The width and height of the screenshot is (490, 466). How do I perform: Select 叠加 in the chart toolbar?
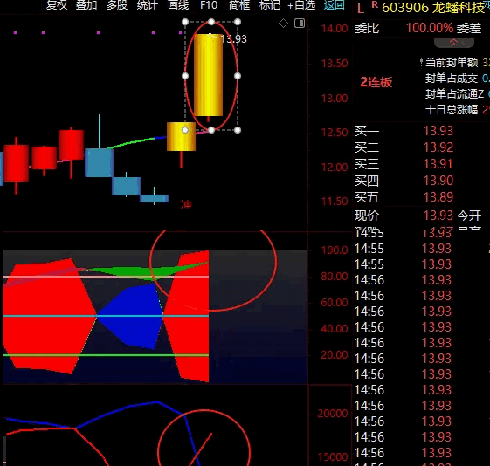tap(86, 5)
